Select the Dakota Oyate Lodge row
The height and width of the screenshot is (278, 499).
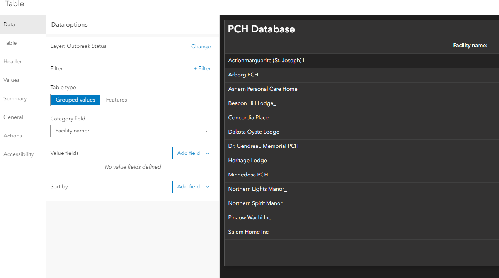[361, 132]
